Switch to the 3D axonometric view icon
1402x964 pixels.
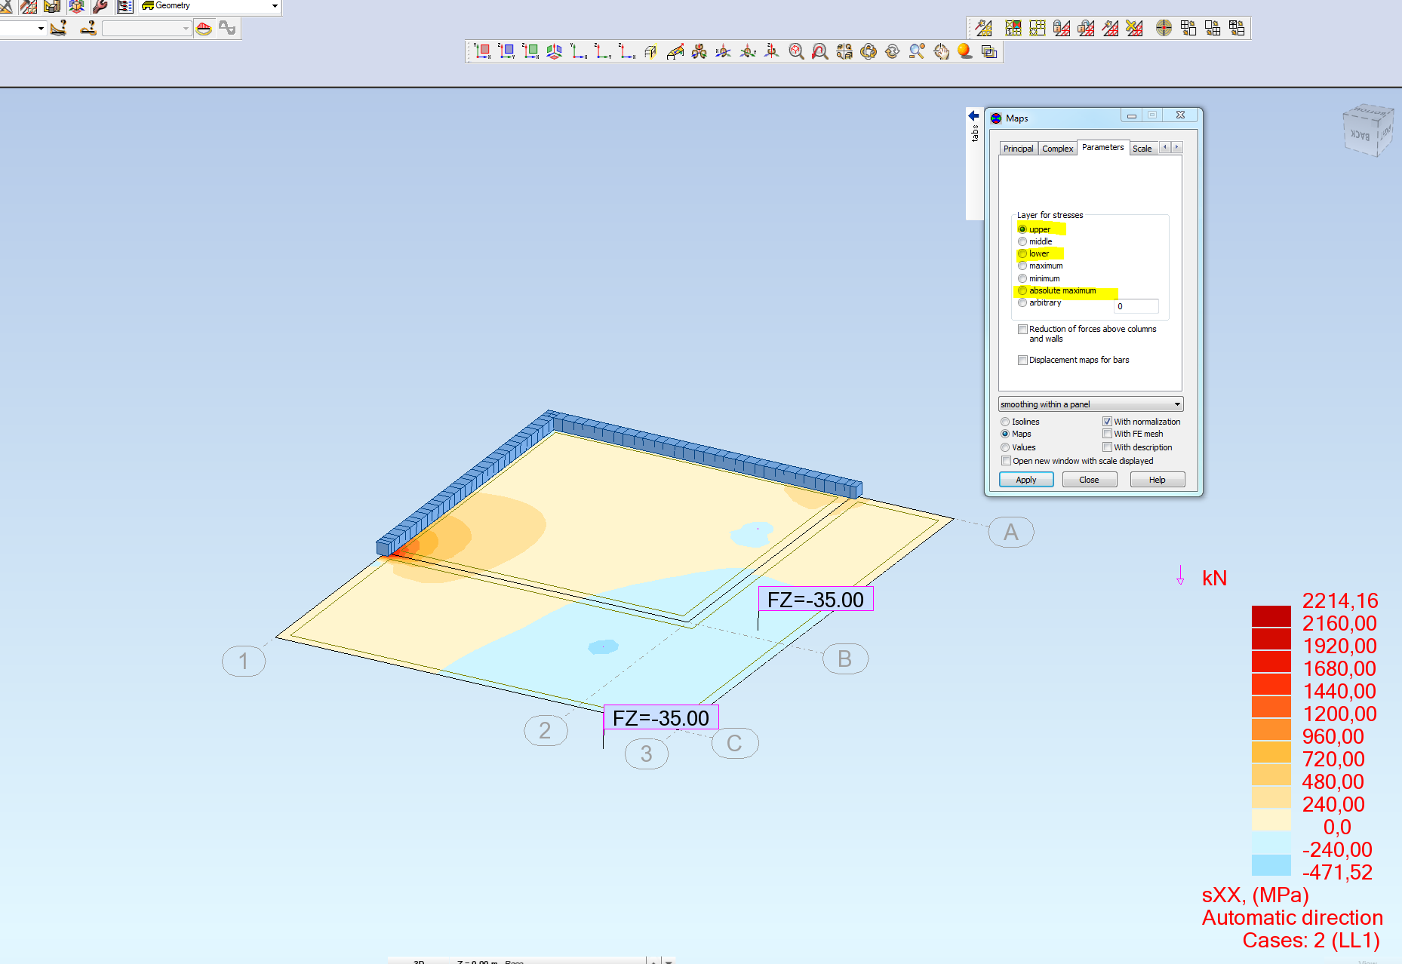(x=555, y=51)
